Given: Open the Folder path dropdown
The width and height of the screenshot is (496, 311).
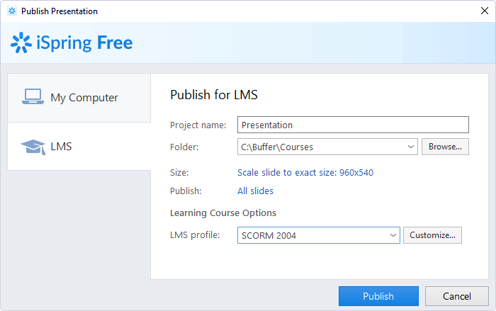Looking at the screenshot, I should pyautogui.click(x=327, y=147).
